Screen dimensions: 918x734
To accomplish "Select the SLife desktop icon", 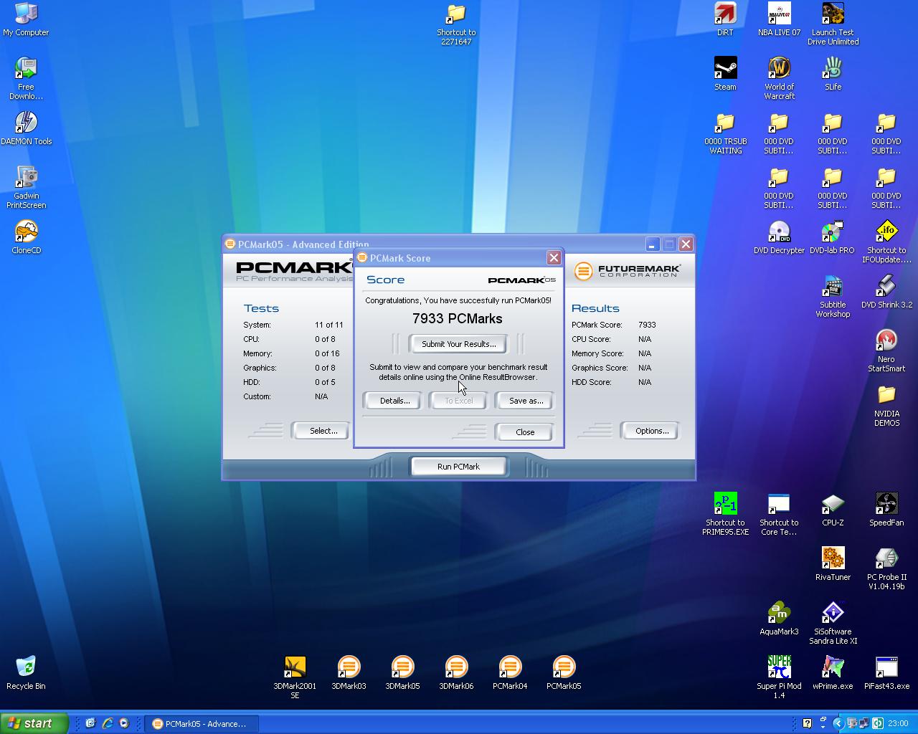I will point(833,74).
